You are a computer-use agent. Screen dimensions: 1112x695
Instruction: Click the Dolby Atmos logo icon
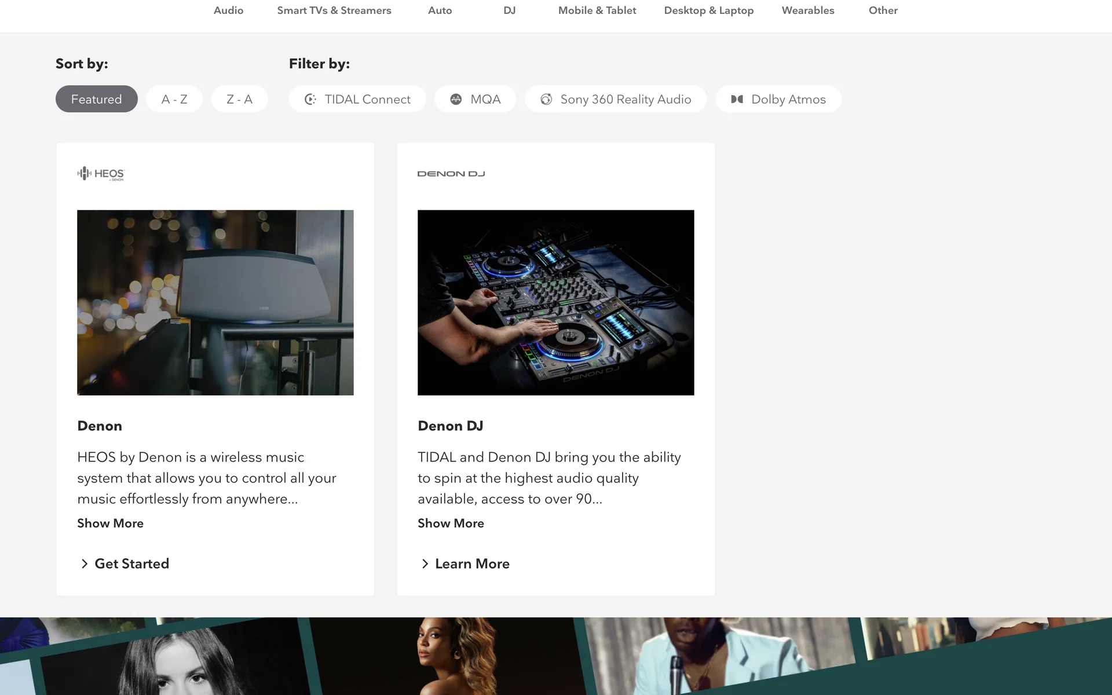[x=737, y=99]
